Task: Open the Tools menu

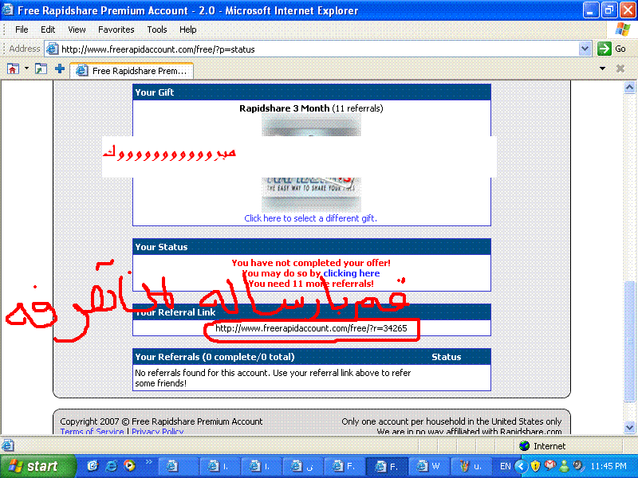Action: coord(156,29)
